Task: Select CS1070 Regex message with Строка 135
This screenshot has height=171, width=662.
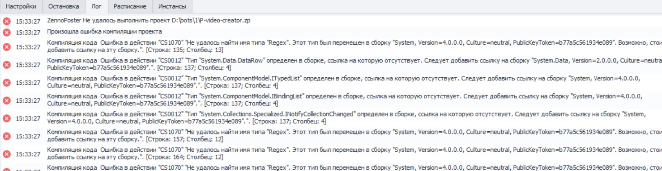Action: 354,47
